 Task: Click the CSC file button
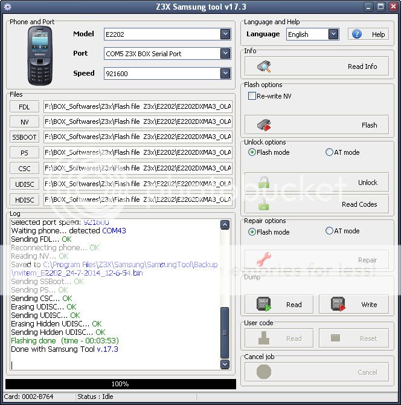[24, 169]
